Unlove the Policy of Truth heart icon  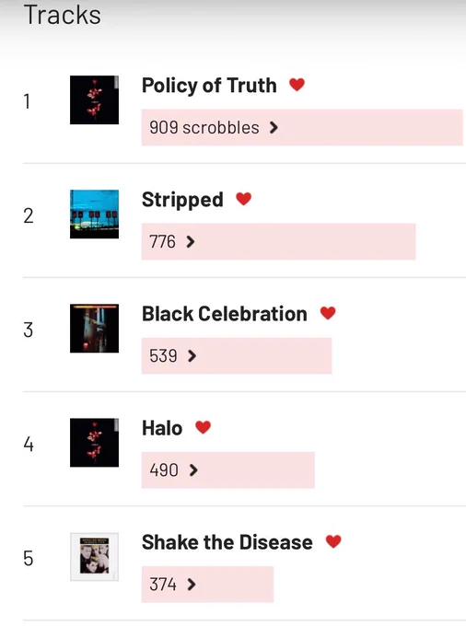pos(297,85)
